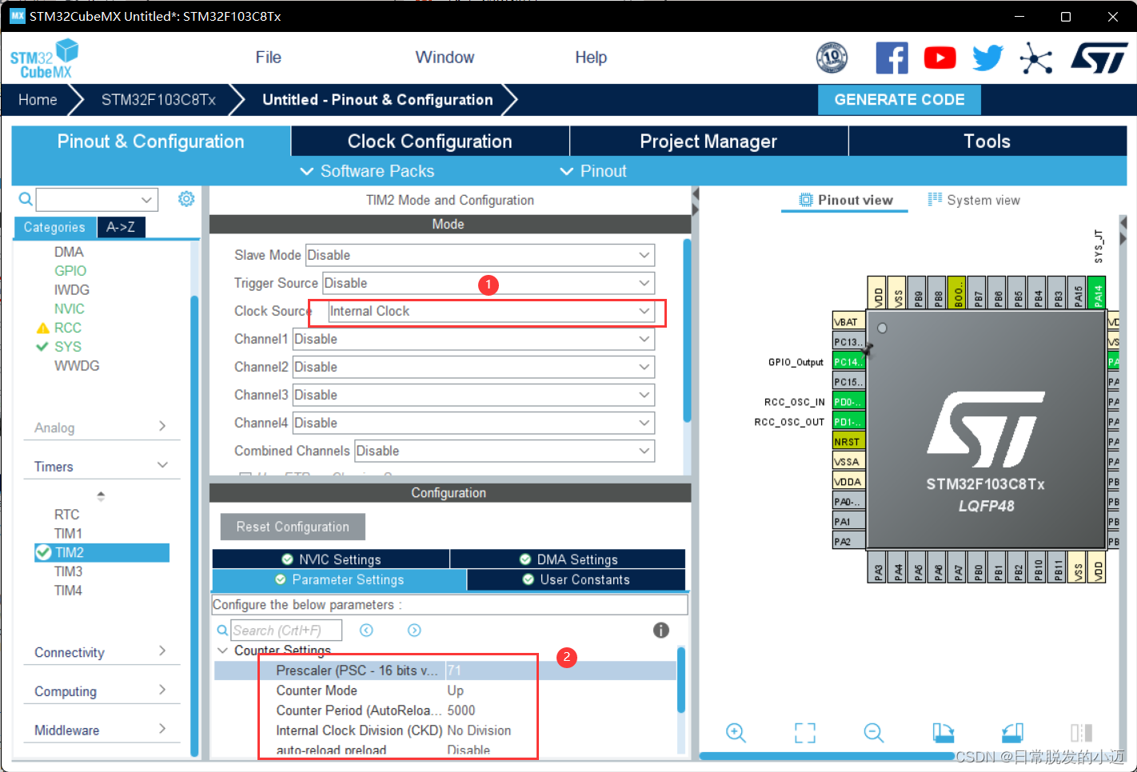Open the Channel3 dropdown
This screenshot has height=772, width=1137.
click(473, 395)
